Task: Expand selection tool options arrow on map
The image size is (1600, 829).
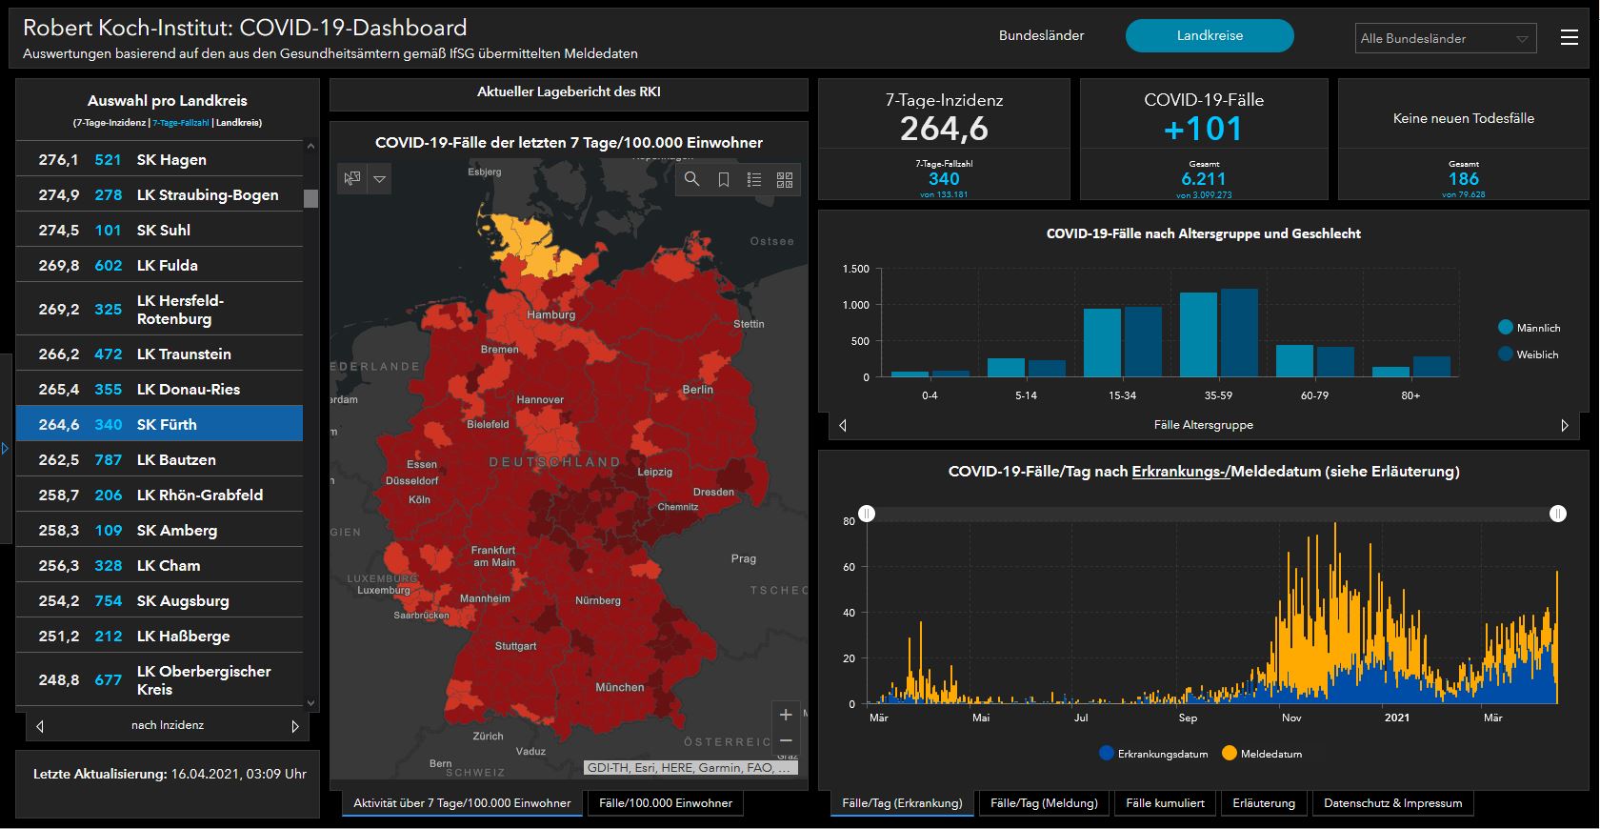Action: [380, 178]
